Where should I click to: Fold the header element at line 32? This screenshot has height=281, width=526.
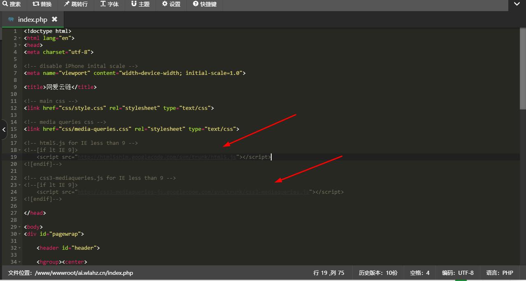(x=20, y=248)
